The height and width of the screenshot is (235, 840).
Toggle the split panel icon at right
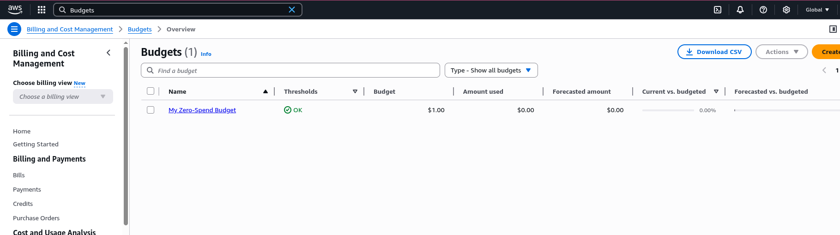(x=833, y=29)
